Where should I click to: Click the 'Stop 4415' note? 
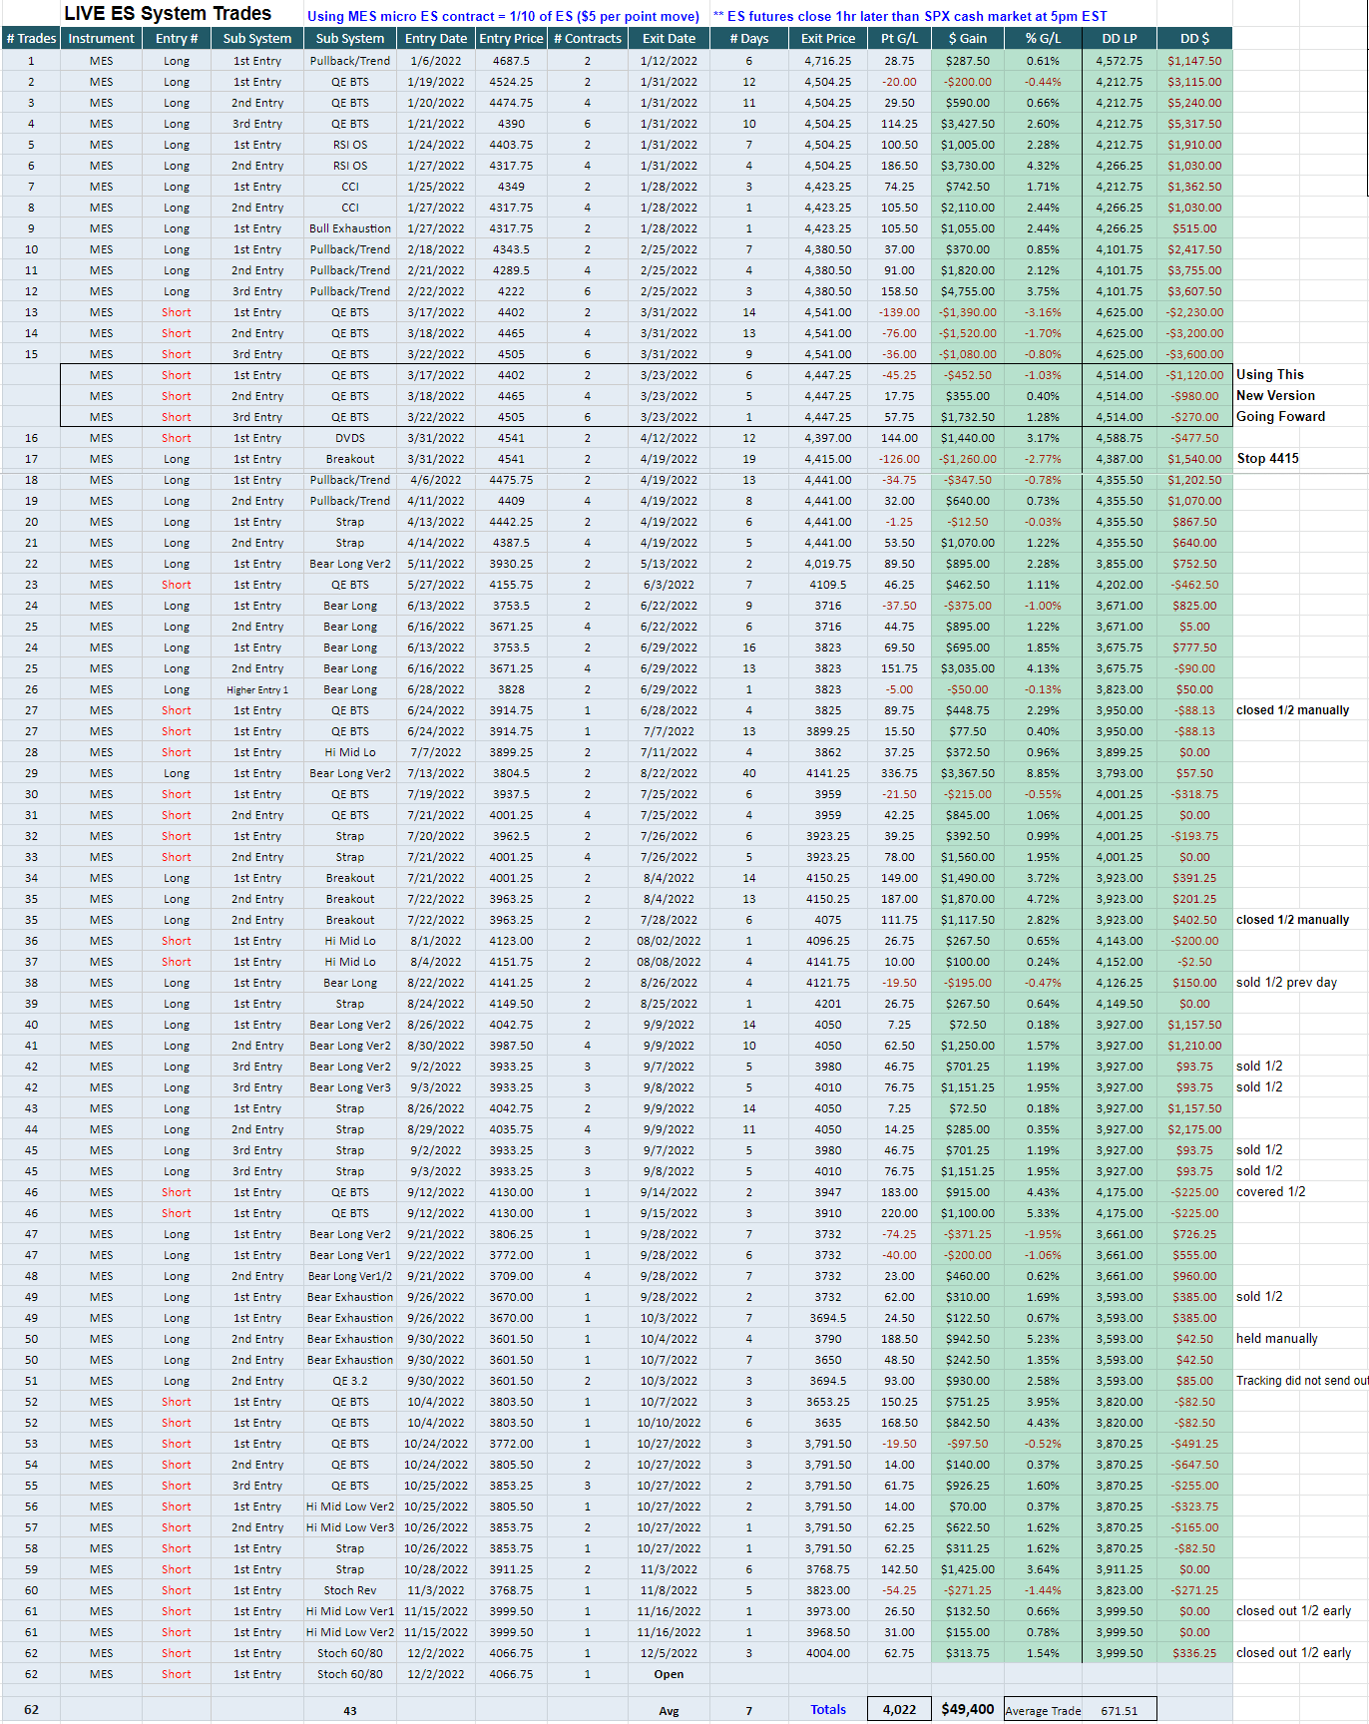[1267, 459]
